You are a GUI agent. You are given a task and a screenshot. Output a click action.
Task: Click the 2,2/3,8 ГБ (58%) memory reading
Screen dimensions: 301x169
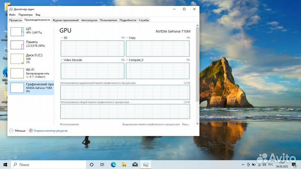(x=35, y=46)
